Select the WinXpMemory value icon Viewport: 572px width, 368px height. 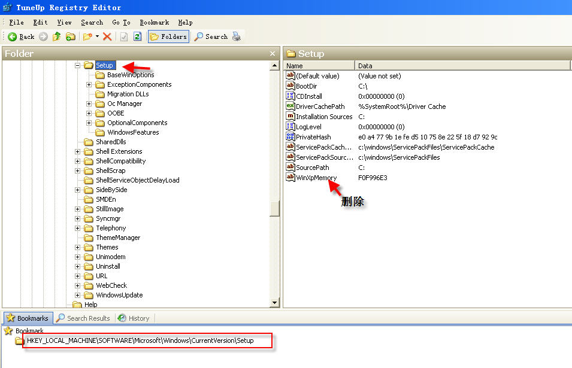[290, 178]
